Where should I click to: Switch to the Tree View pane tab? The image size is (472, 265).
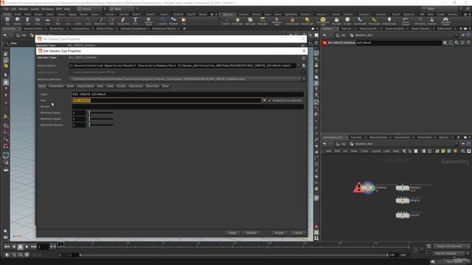tap(356, 138)
